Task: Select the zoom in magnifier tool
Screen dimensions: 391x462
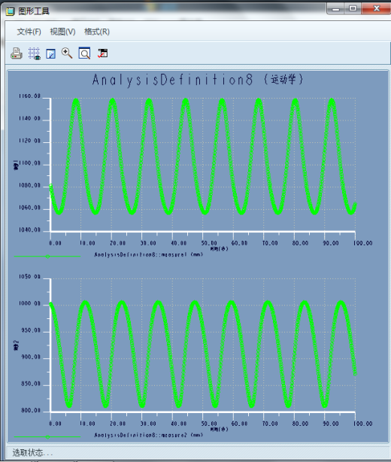Action: pos(67,53)
